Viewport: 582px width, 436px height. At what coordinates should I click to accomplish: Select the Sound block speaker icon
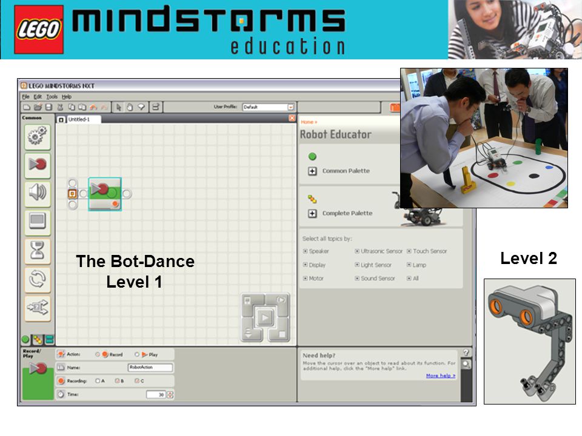(38, 194)
